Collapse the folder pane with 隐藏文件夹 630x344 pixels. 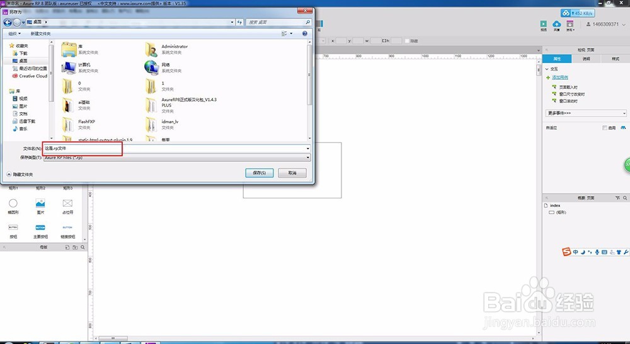coord(20,175)
